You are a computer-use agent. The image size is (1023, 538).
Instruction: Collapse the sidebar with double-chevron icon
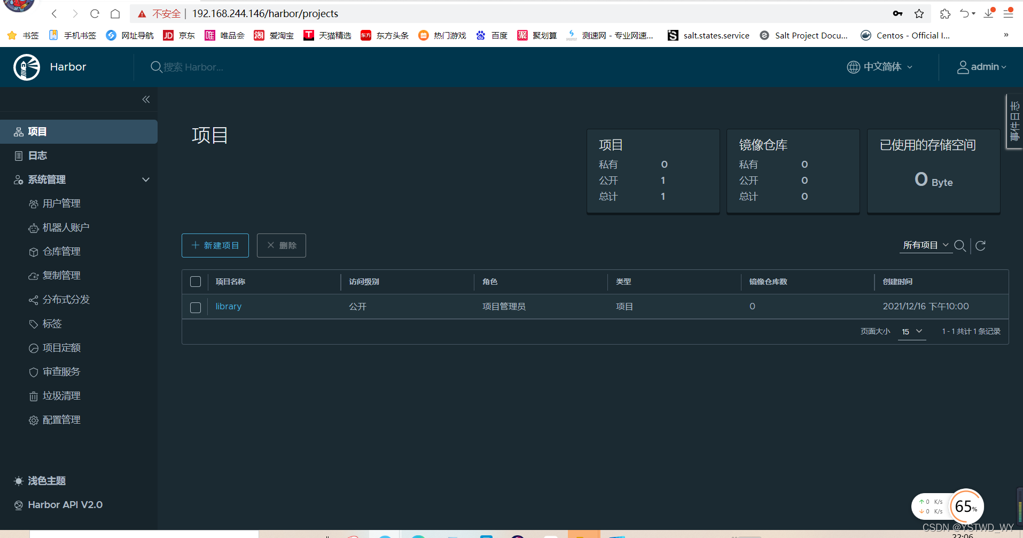click(146, 99)
